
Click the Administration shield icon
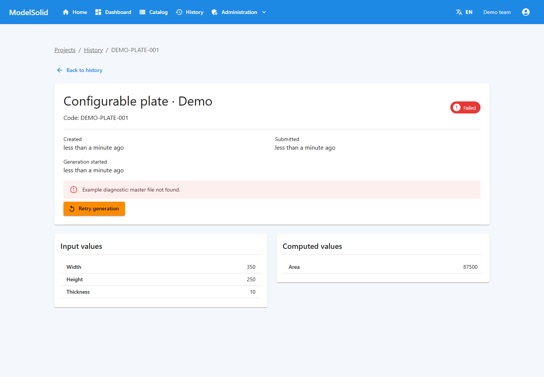pos(215,12)
